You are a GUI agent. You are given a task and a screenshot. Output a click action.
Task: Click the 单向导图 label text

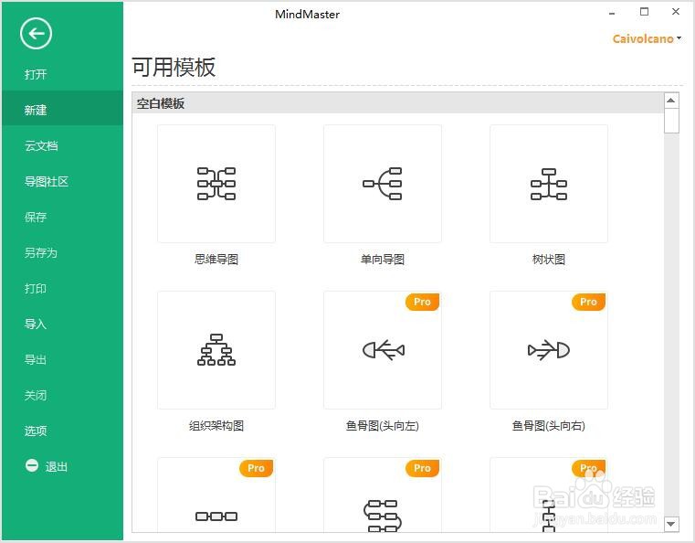coord(383,260)
